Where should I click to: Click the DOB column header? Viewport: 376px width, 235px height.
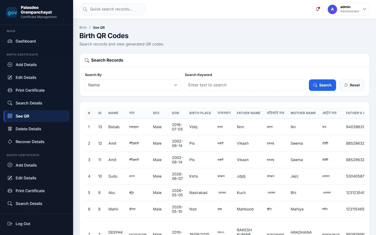(x=175, y=113)
